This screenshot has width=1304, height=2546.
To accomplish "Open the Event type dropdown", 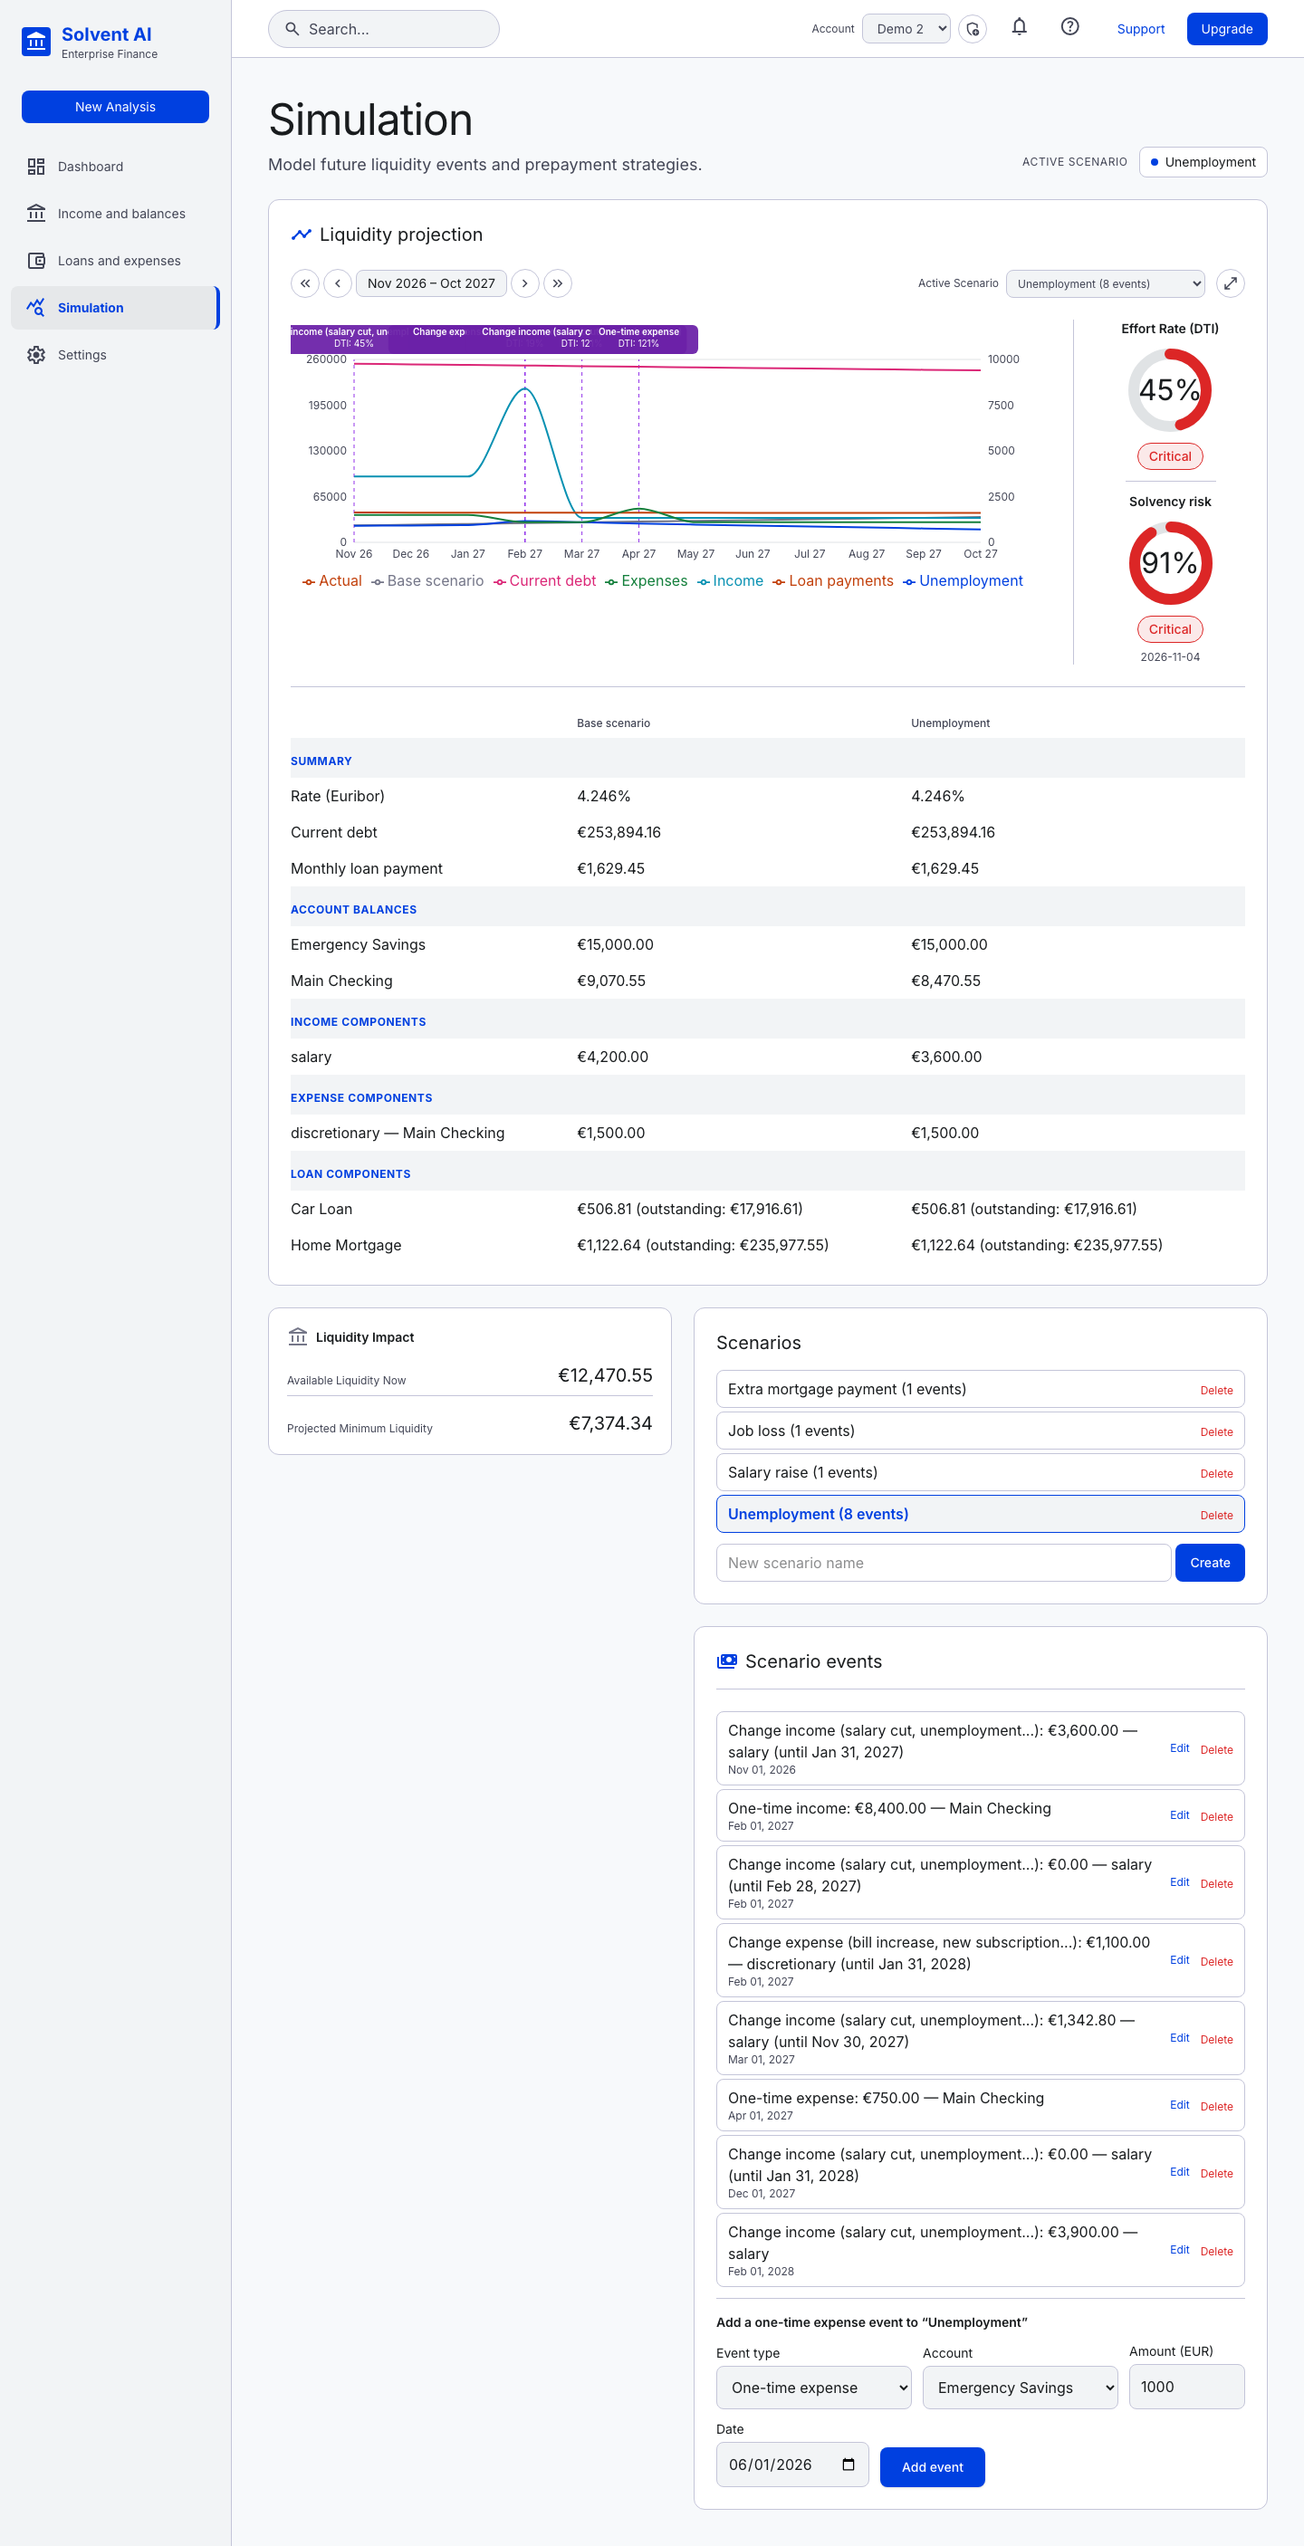I will [x=813, y=2387].
